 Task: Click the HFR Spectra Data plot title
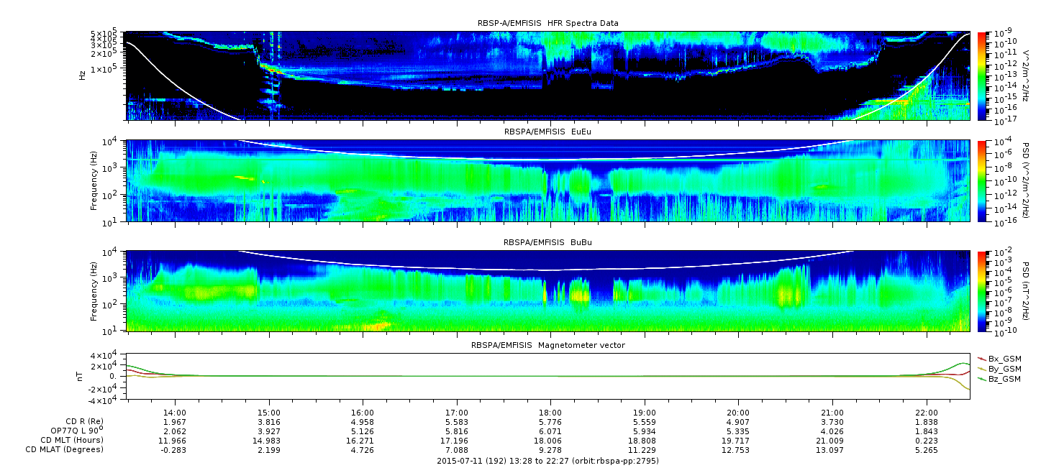pos(547,23)
